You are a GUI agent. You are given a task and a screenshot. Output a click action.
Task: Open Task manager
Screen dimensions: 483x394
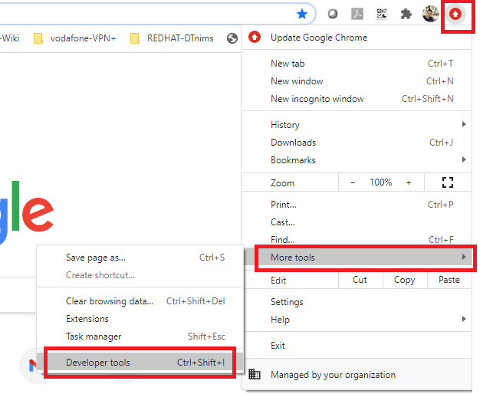140,337
